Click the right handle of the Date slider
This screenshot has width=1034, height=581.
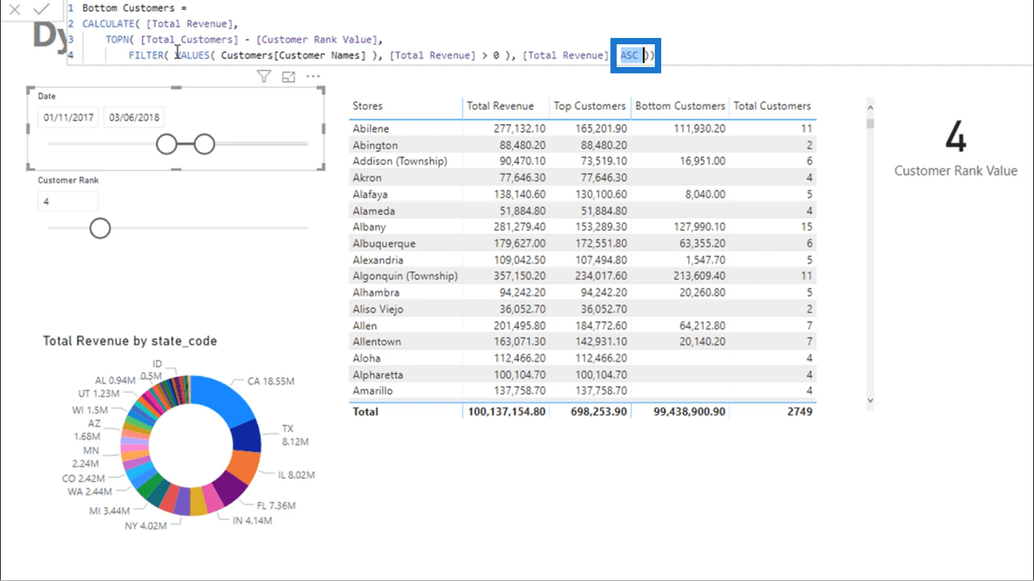click(x=204, y=144)
